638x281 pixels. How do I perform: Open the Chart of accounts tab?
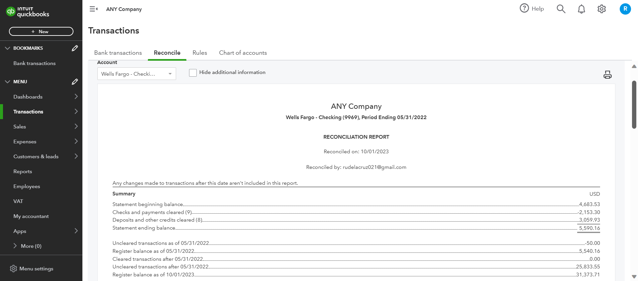point(243,53)
